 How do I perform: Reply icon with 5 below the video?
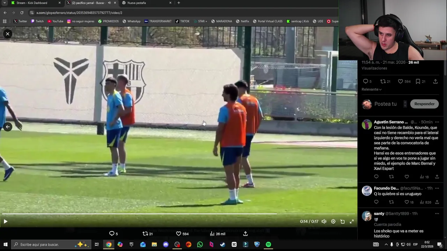coord(113,234)
